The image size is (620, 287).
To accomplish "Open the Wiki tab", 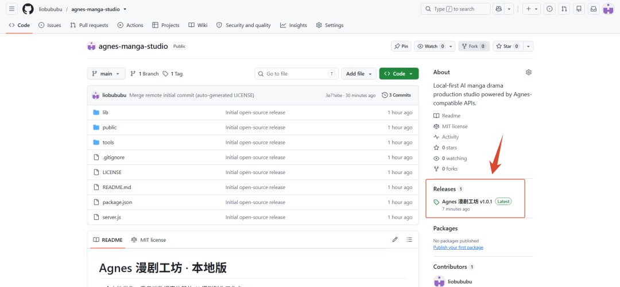I will pyautogui.click(x=197, y=25).
